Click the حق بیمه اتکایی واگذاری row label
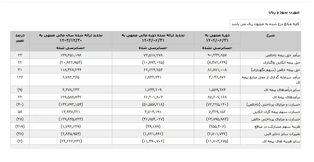The width and height of the screenshot is (314, 162). (x=283, y=62)
